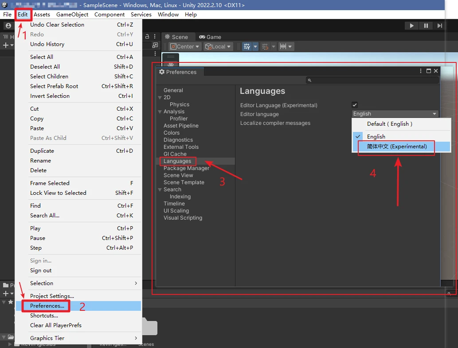Click the grid snapping icon
This screenshot has width=458, height=348.
coord(265,46)
